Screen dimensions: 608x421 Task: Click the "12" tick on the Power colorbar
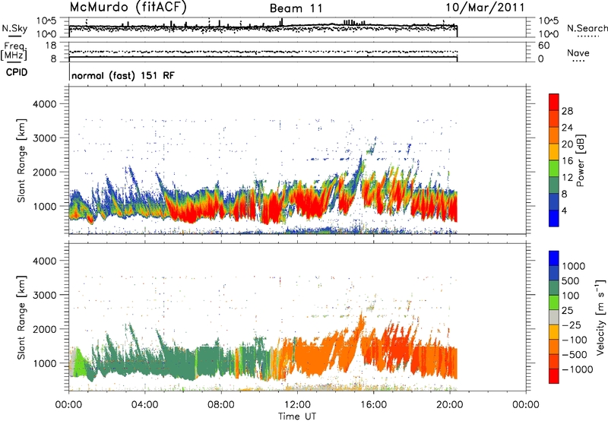(x=567, y=177)
